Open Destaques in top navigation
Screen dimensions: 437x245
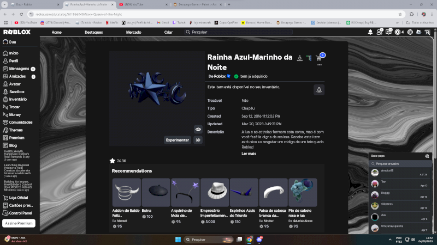click(93, 32)
